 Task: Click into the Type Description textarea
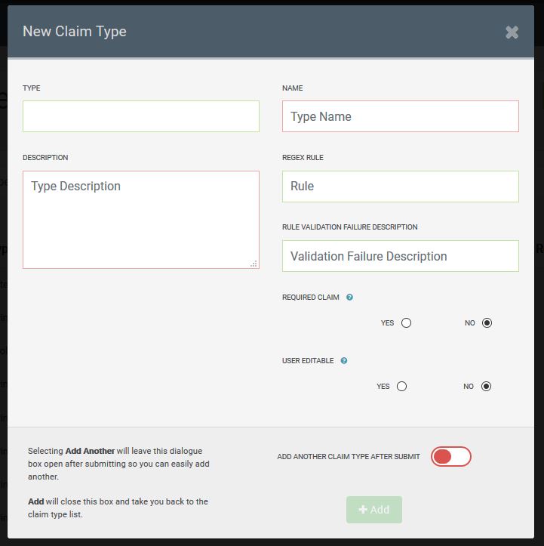pos(141,220)
